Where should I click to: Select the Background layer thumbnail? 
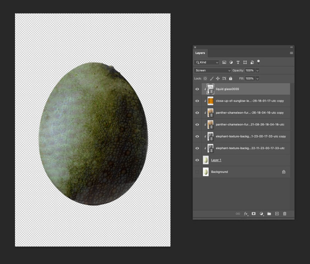point(206,172)
